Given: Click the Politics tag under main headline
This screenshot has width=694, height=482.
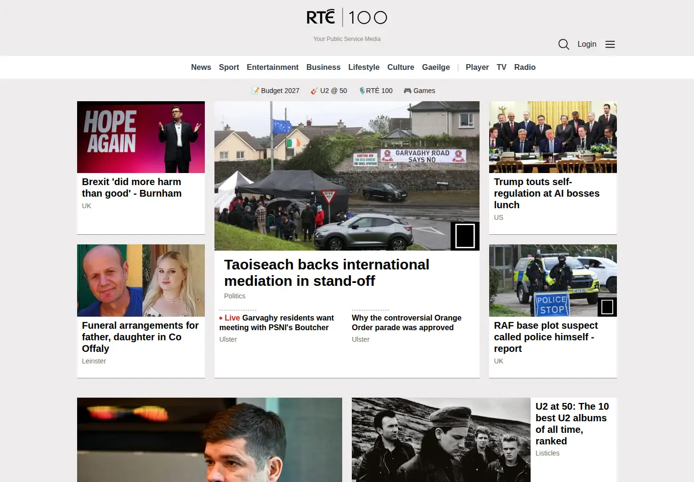Looking at the screenshot, I should pyautogui.click(x=235, y=296).
